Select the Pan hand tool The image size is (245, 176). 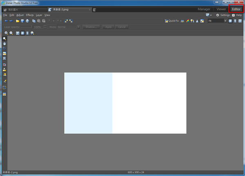click(x=4, y=43)
